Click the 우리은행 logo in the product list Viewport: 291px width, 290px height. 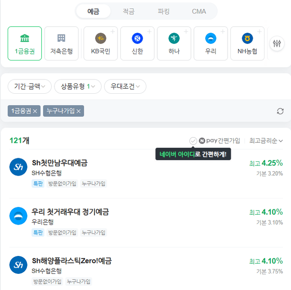pos(18,216)
